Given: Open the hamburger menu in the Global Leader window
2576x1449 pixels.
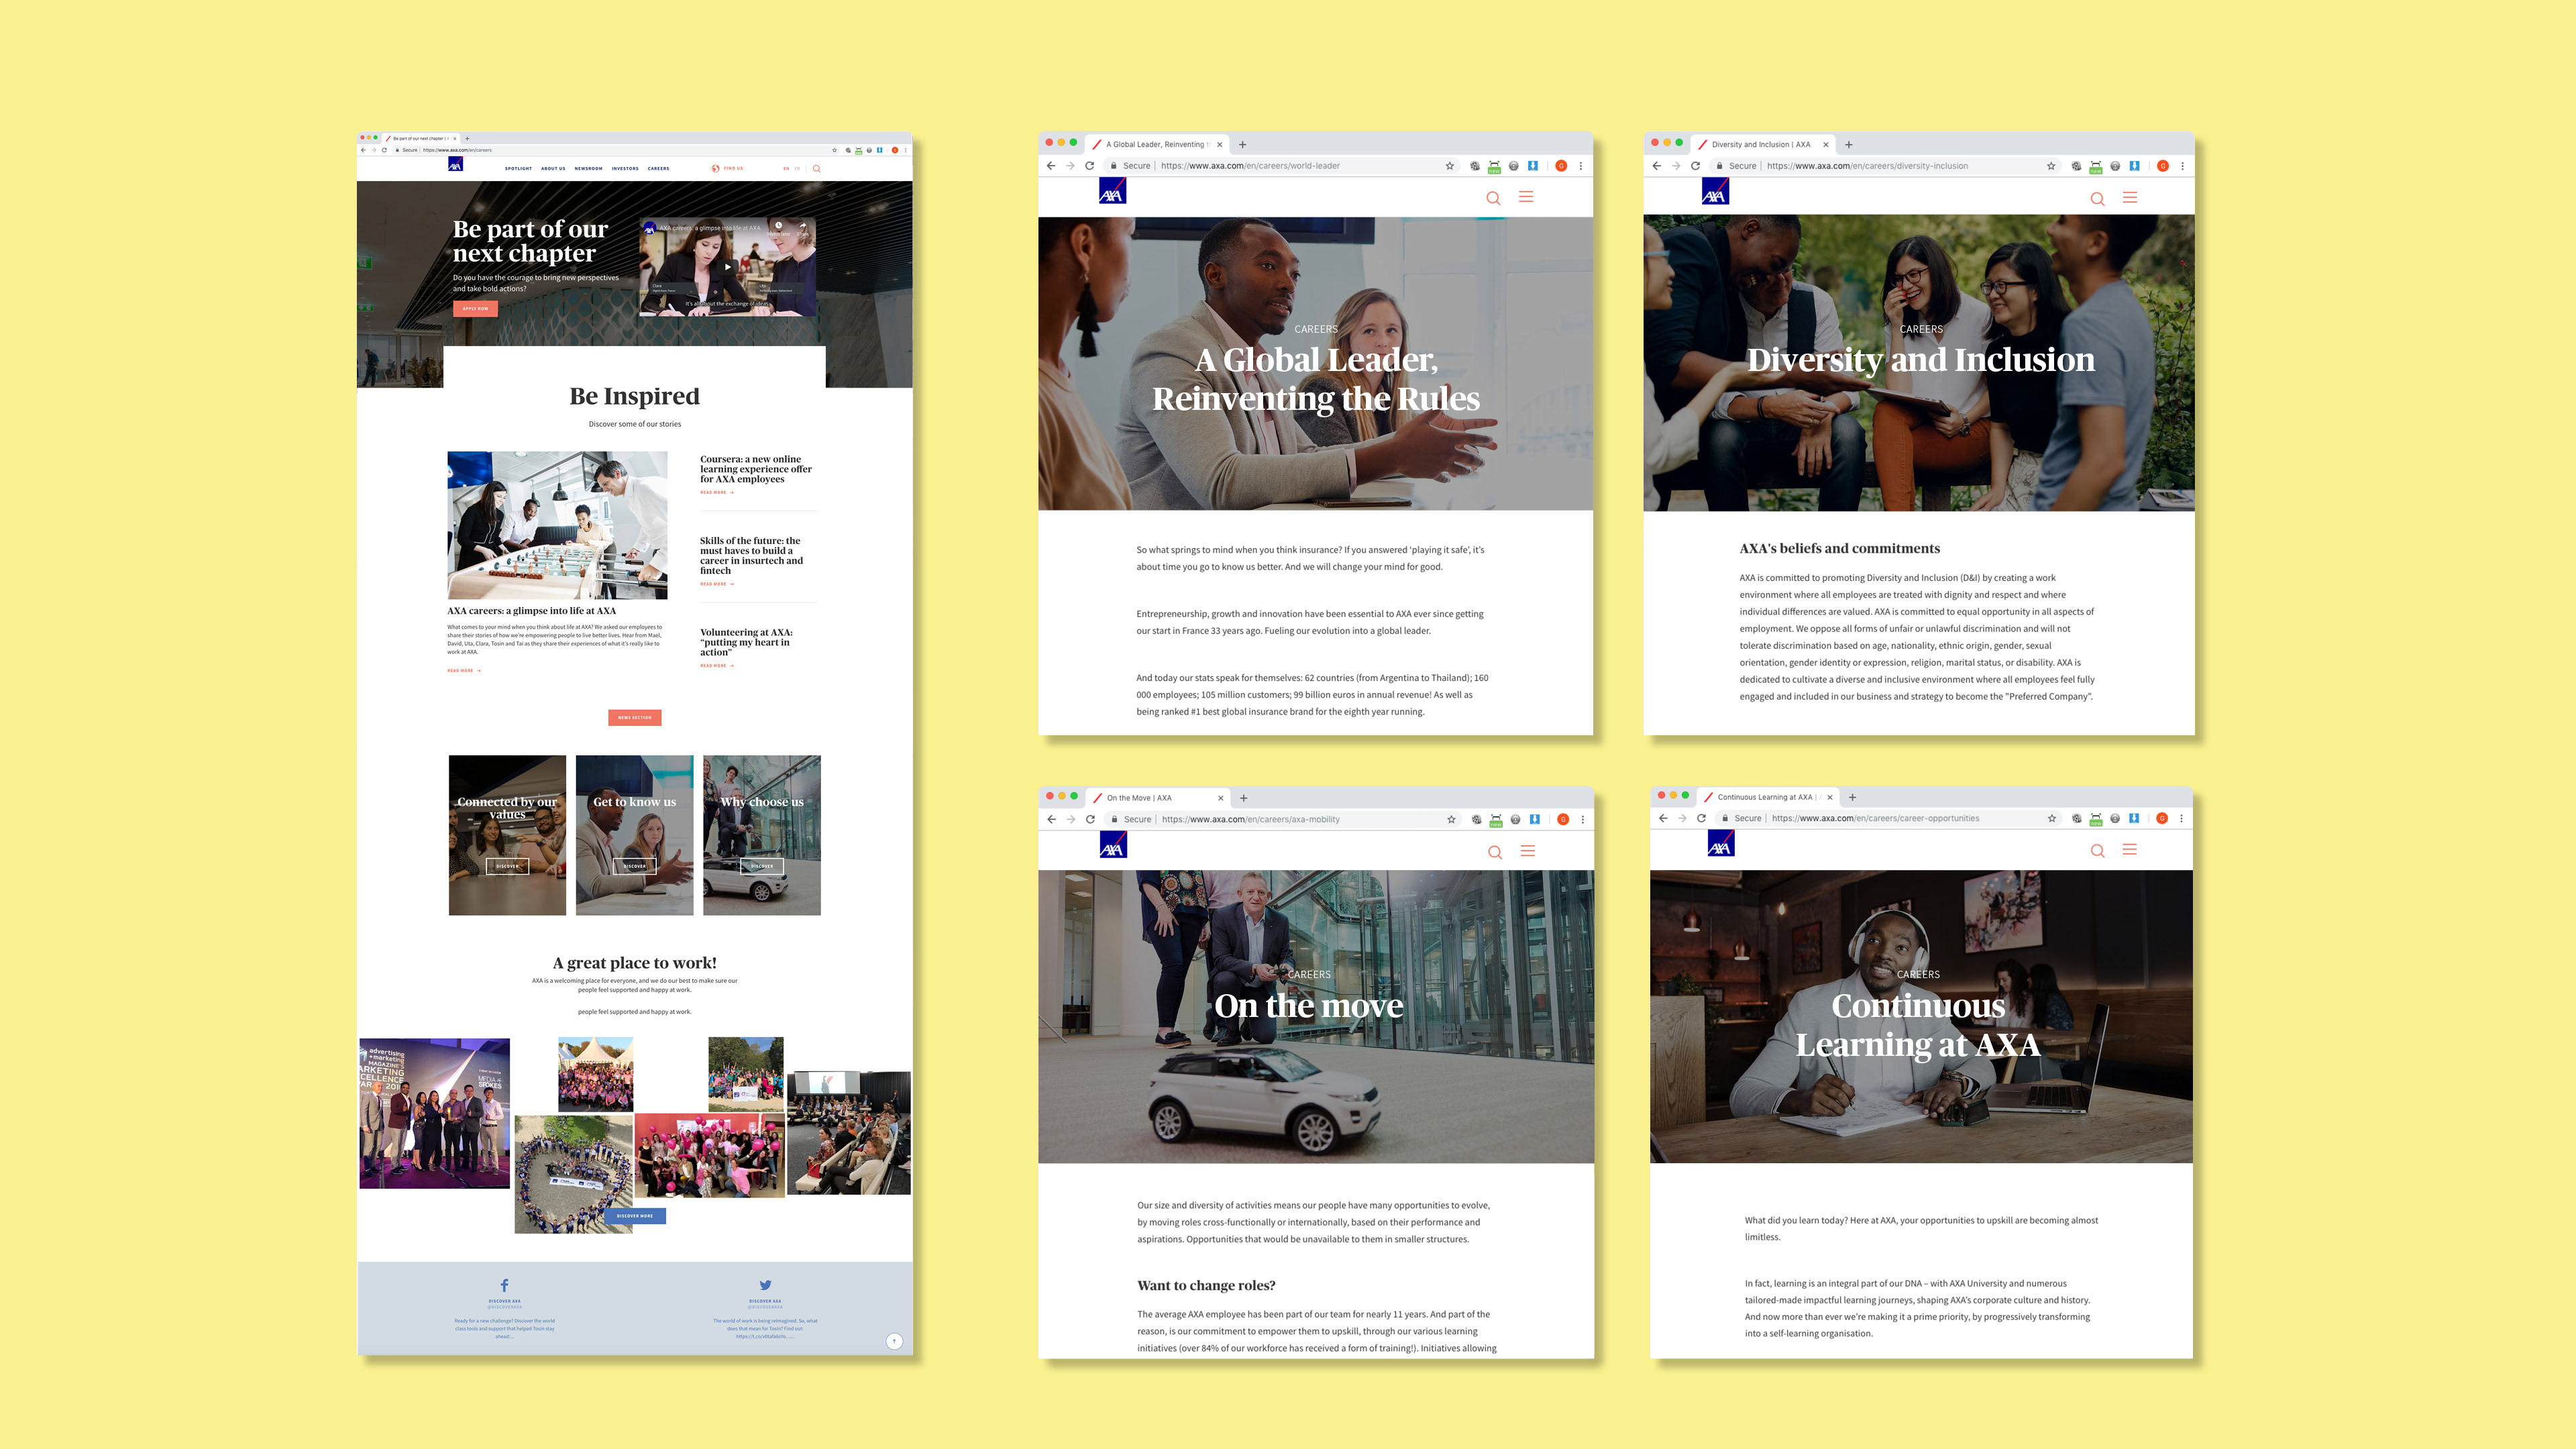Looking at the screenshot, I should [x=1526, y=197].
